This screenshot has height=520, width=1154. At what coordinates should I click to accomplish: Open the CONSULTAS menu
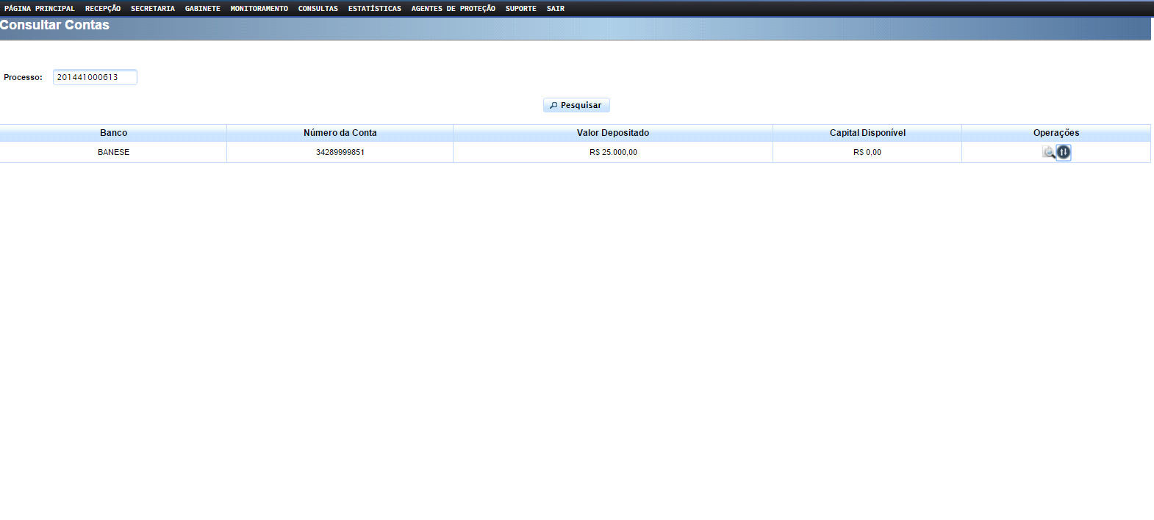[x=318, y=9]
